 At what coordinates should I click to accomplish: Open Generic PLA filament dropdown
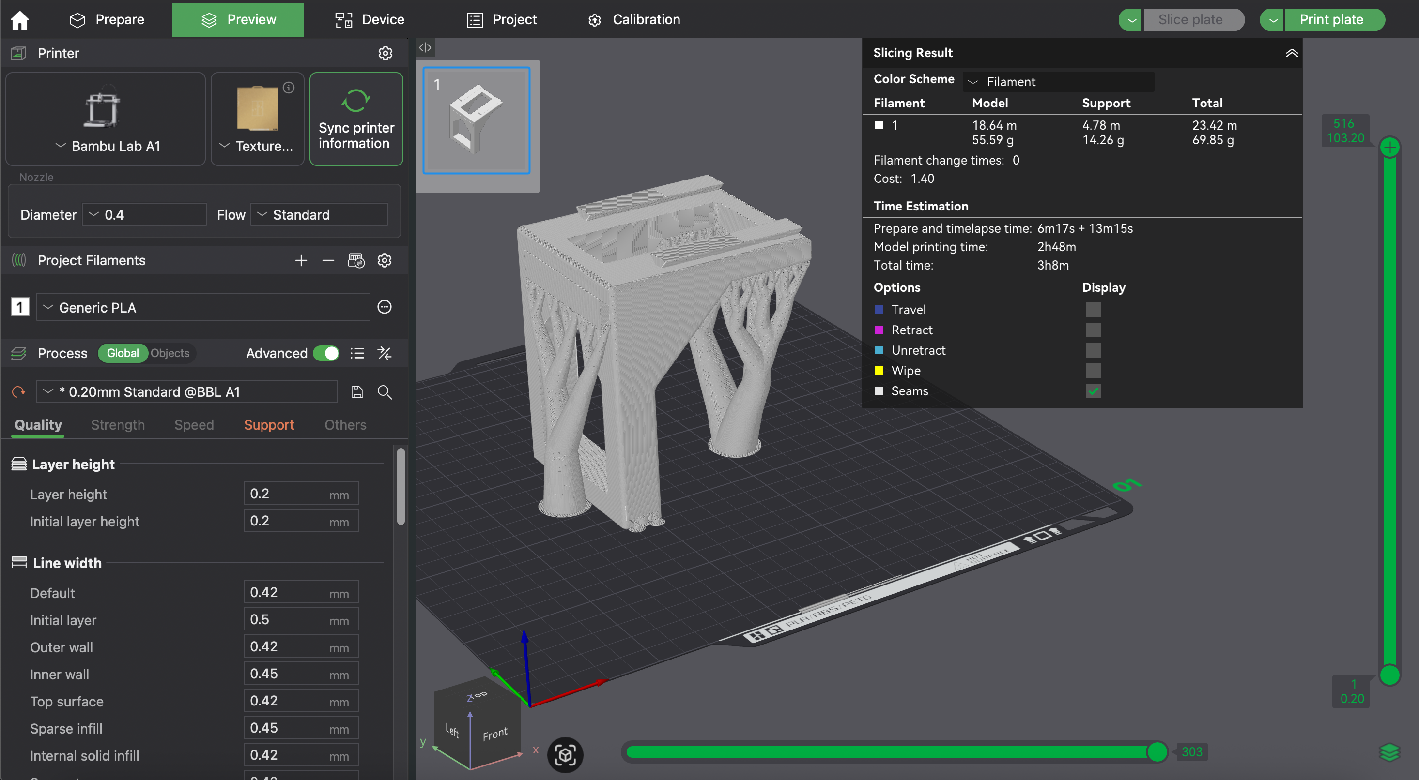[203, 307]
